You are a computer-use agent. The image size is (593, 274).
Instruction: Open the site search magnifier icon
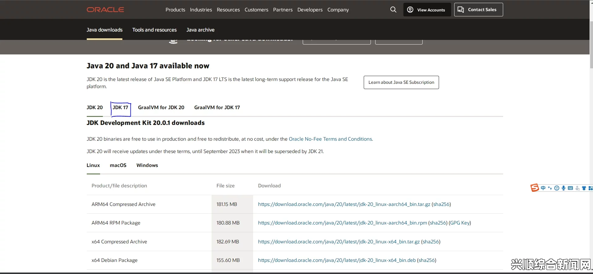(x=393, y=10)
